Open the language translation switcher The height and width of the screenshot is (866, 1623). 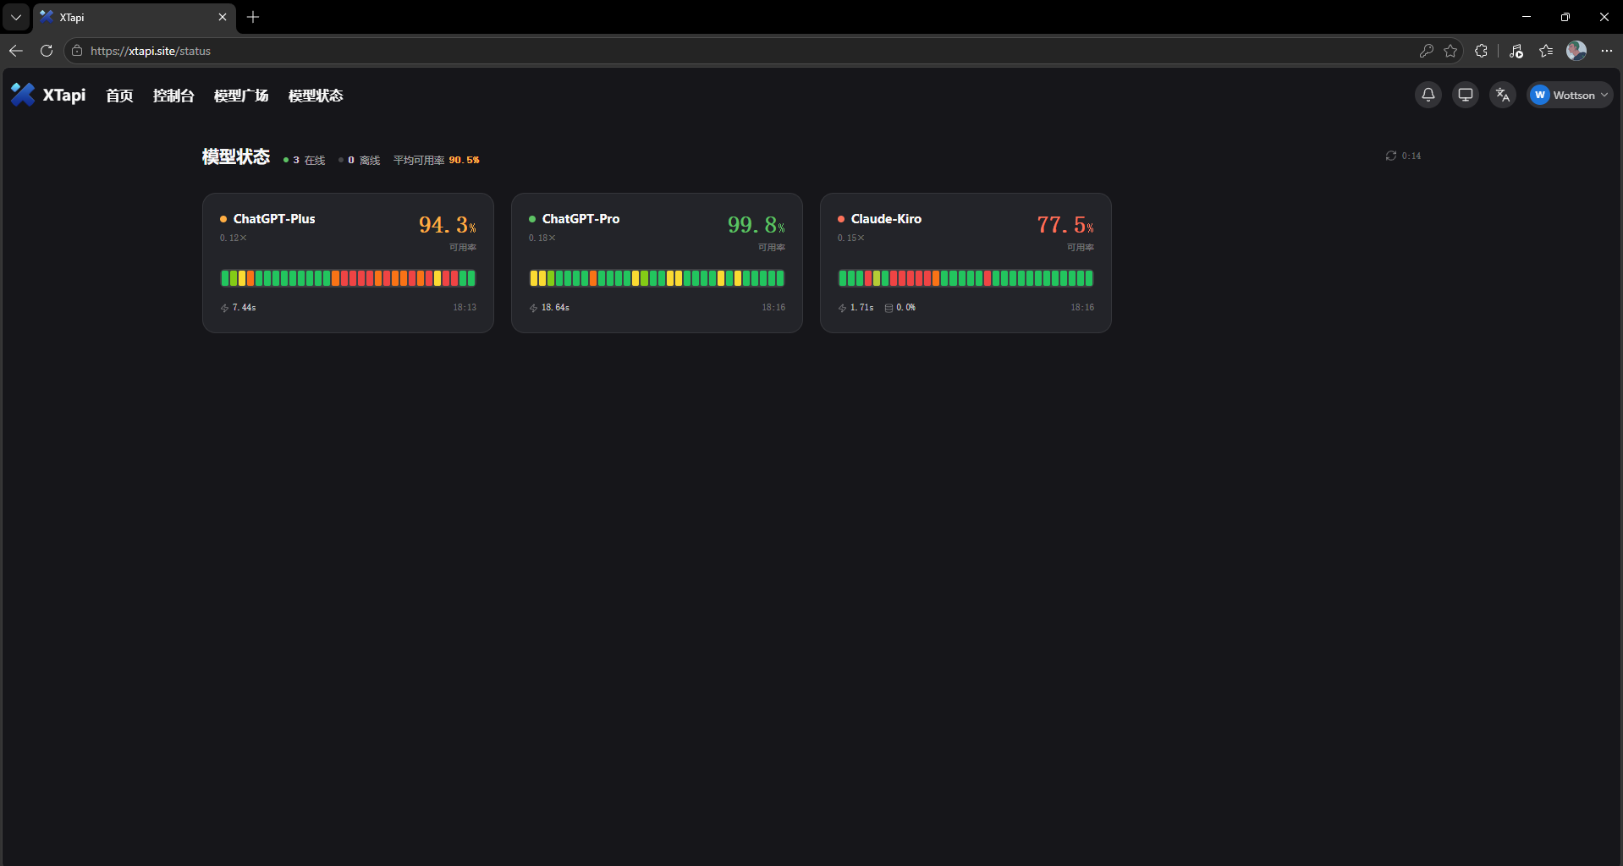click(x=1503, y=95)
